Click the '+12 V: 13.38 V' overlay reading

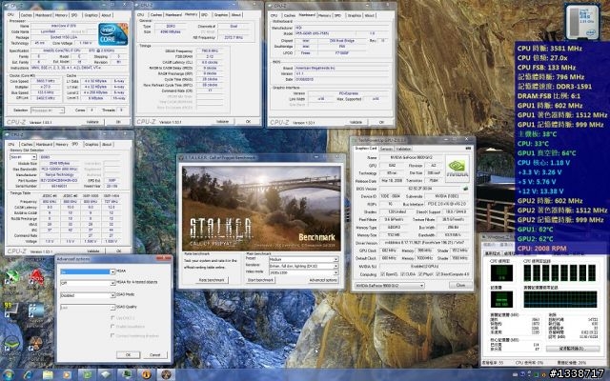point(540,191)
